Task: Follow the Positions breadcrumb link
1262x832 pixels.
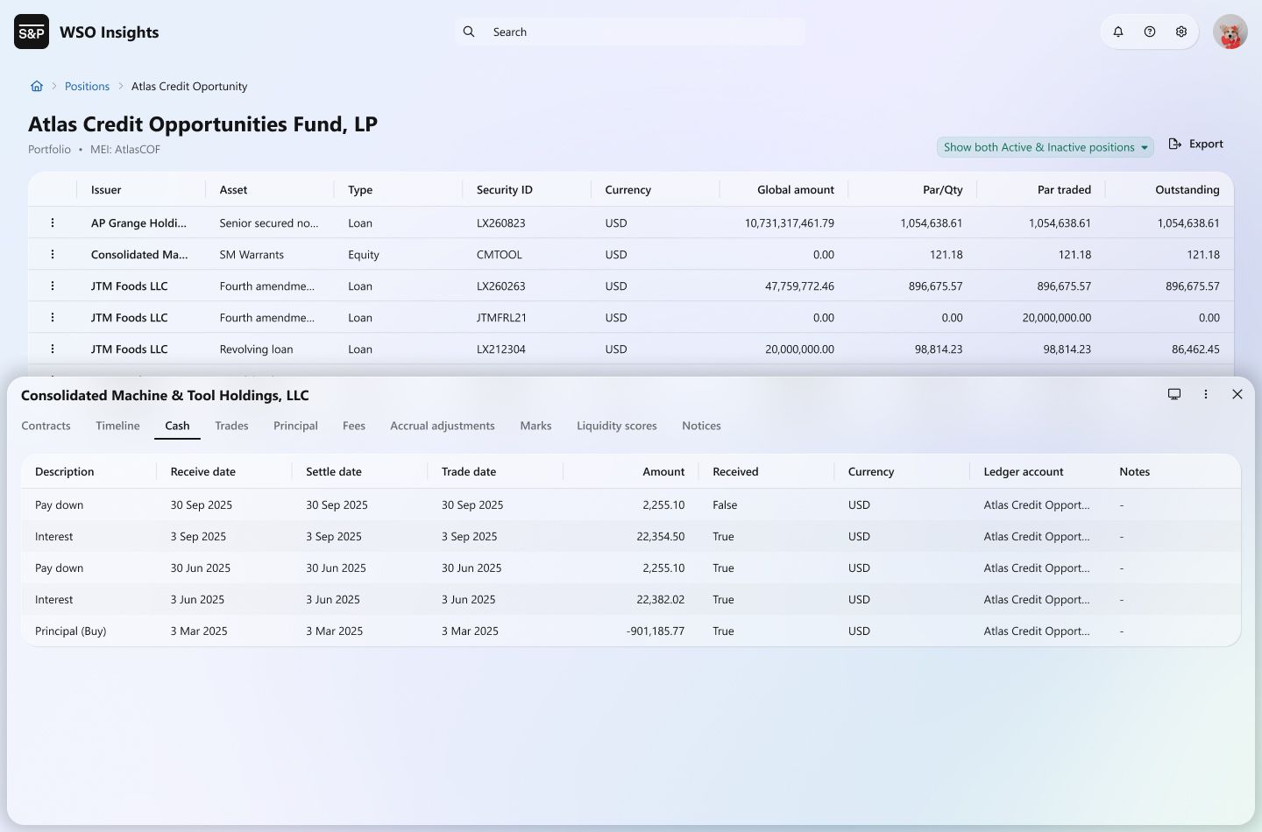Action: pyautogui.click(x=87, y=86)
